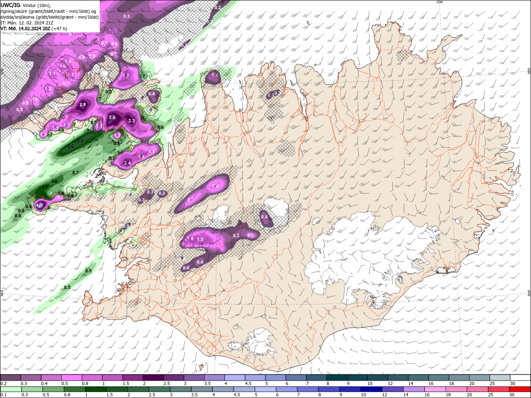Click the '(+47 h)' forecast offset
The width and height of the screenshot is (531, 398).
click(x=59, y=29)
